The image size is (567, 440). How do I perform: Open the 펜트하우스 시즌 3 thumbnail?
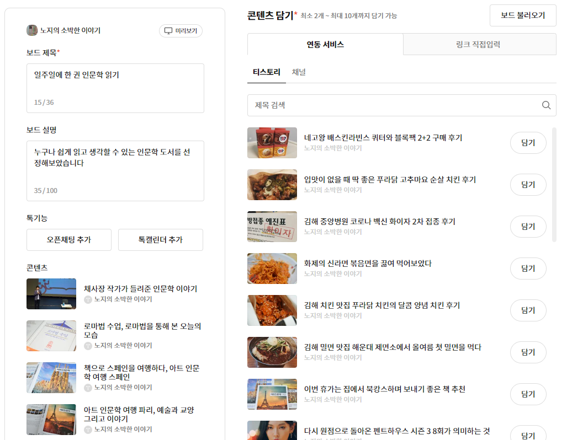coord(272,430)
